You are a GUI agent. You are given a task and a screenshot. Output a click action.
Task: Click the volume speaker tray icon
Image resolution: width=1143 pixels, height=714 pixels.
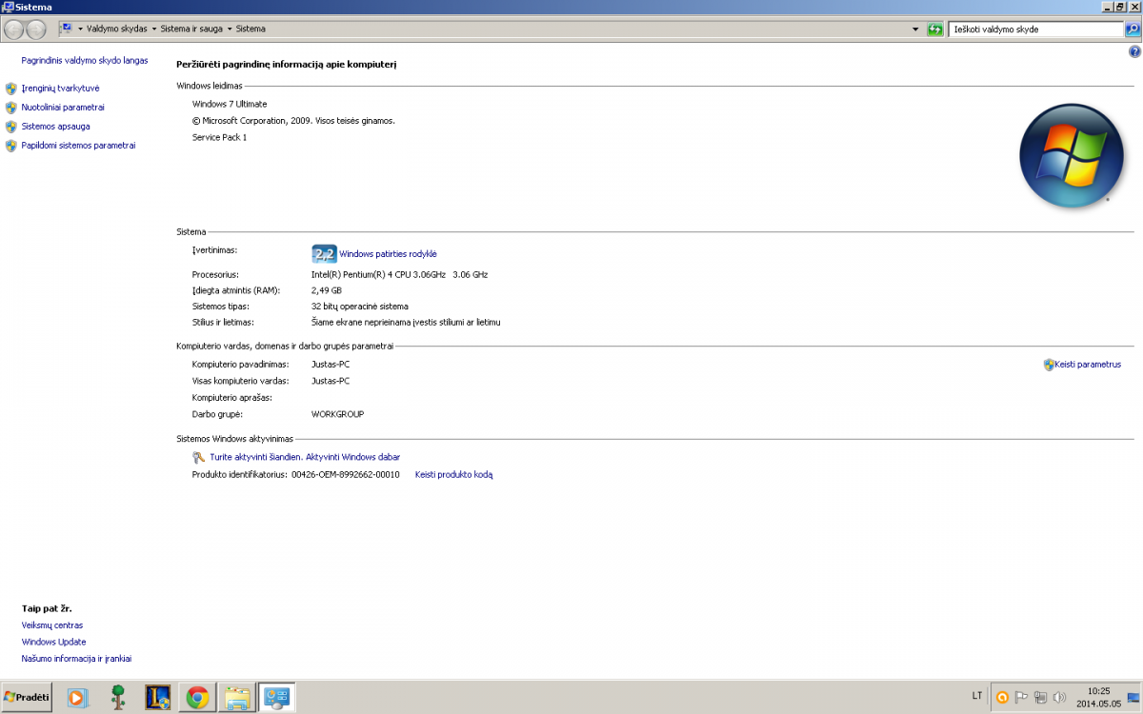click(1058, 698)
